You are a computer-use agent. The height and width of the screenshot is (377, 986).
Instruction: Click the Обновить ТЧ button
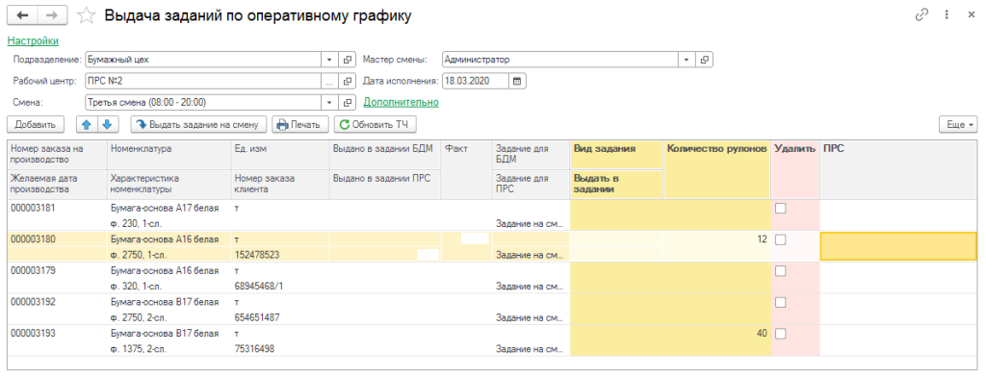click(x=375, y=124)
